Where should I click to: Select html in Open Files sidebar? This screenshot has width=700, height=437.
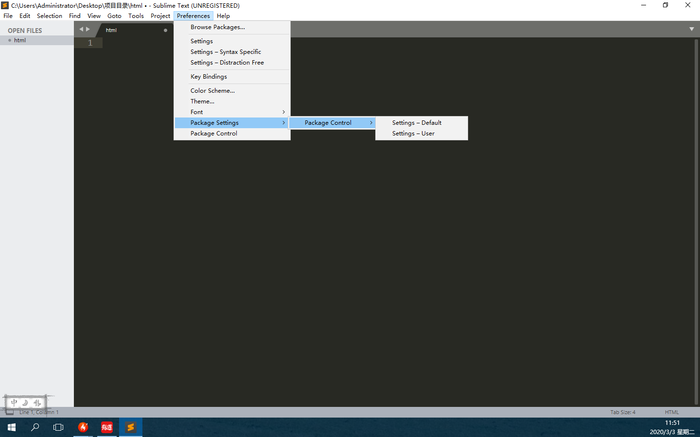[x=37, y=40]
